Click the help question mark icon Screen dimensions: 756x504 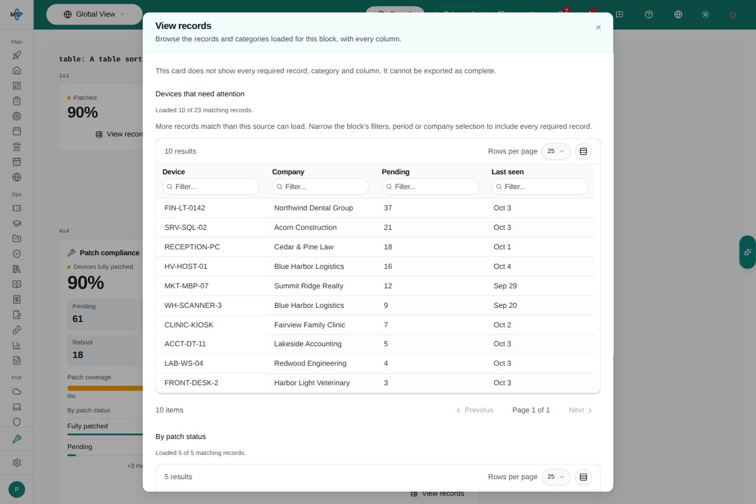(x=649, y=14)
